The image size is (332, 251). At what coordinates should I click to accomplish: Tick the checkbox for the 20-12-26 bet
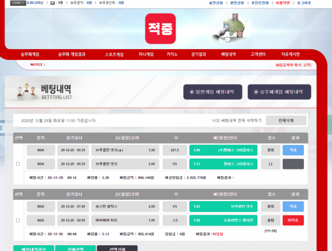[18, 220]
